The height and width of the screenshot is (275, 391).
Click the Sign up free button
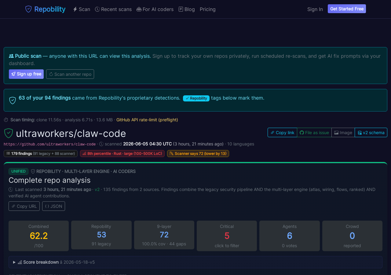coord(26,74)
